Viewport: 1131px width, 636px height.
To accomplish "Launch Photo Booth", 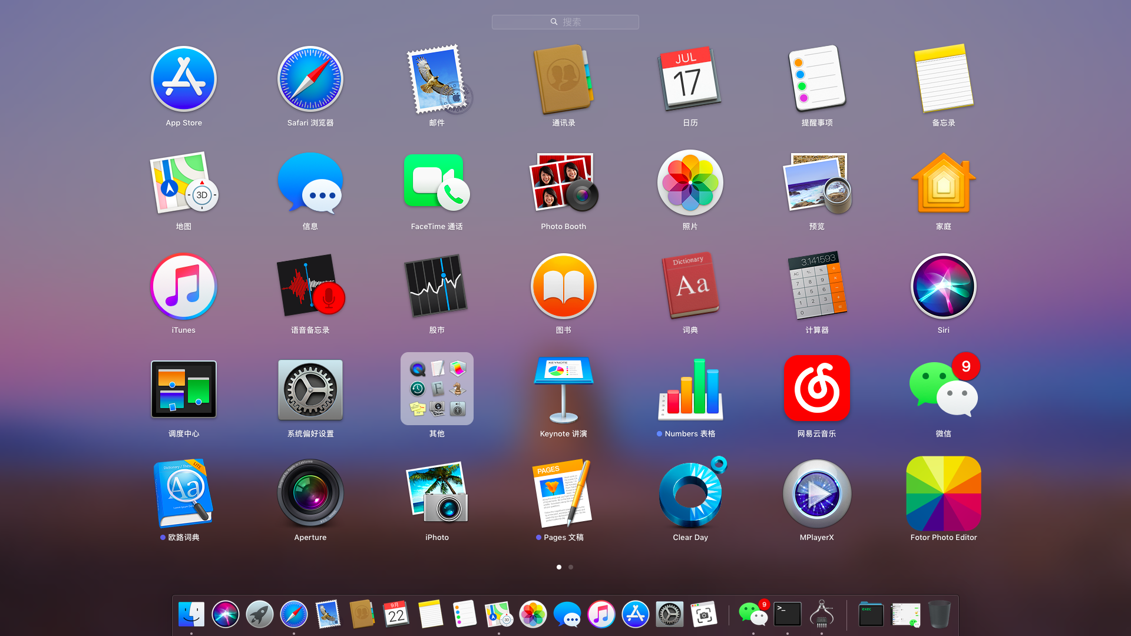I will click(564, 183).
